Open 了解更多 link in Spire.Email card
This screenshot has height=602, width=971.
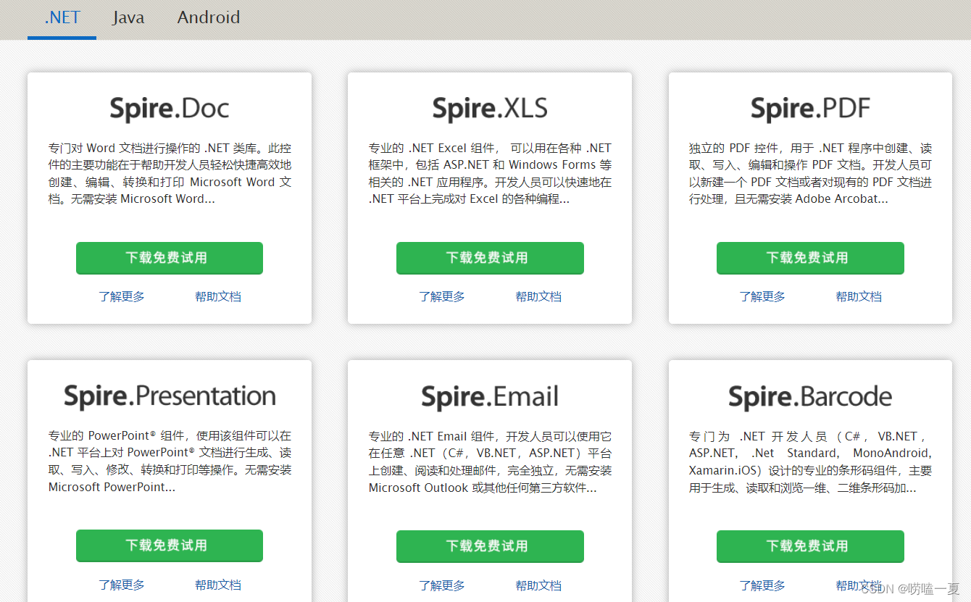point(442,585)
